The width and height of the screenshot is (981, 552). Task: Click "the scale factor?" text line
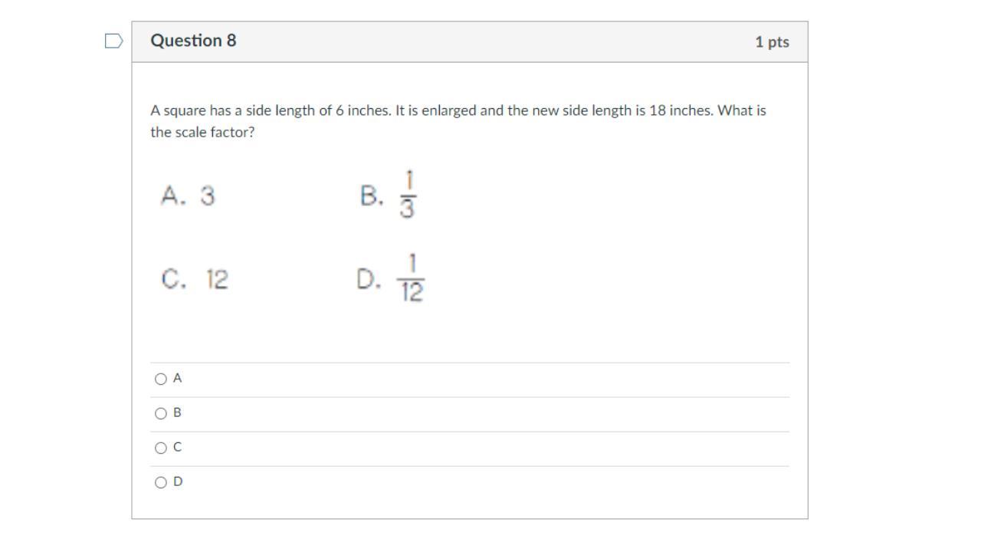[x=202, y=132]
